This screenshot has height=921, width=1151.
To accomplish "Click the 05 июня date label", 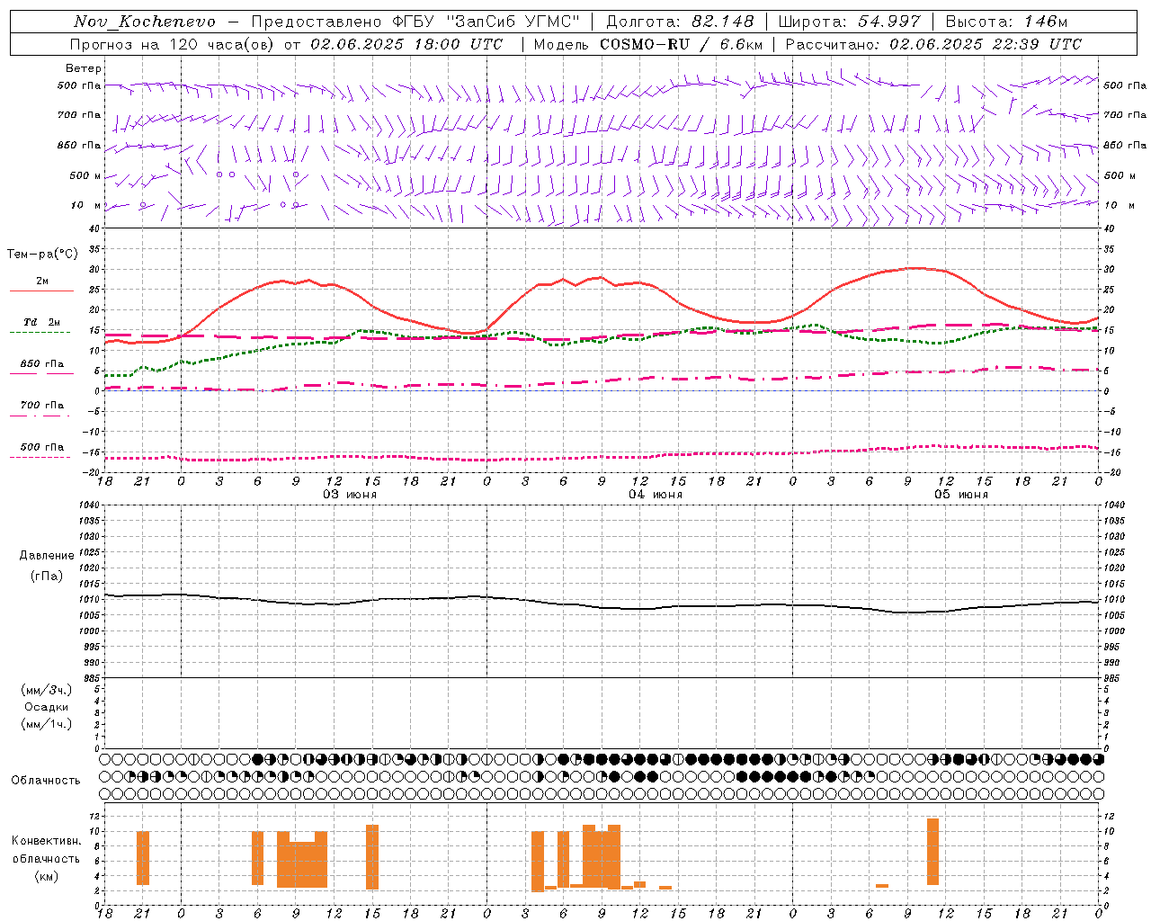I will (960, 495).
